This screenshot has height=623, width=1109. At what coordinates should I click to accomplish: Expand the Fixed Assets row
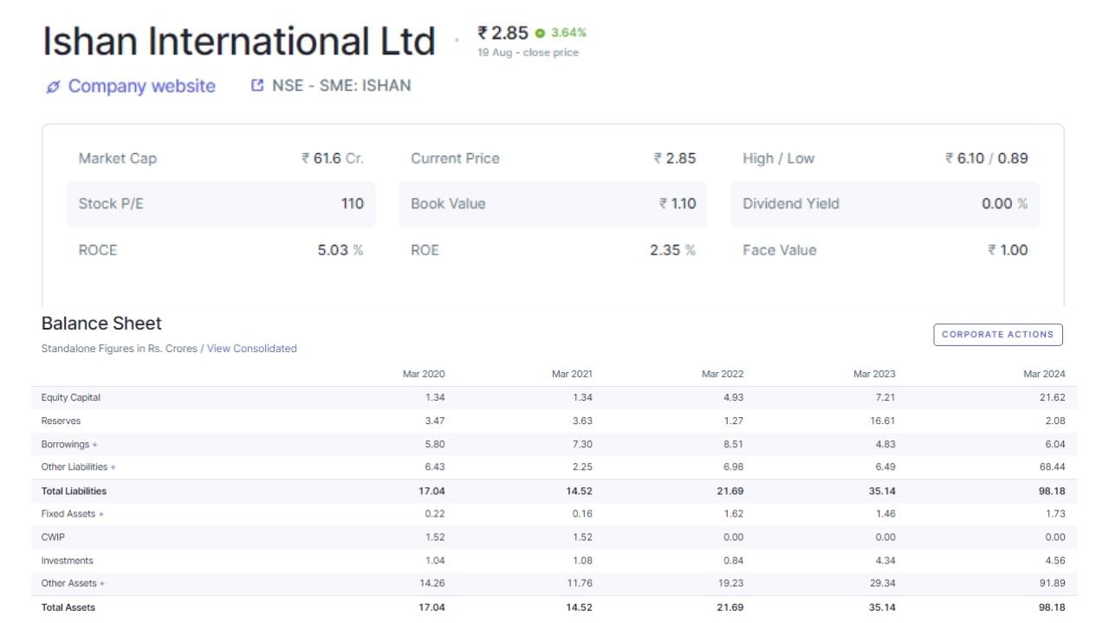pos(101,514)
